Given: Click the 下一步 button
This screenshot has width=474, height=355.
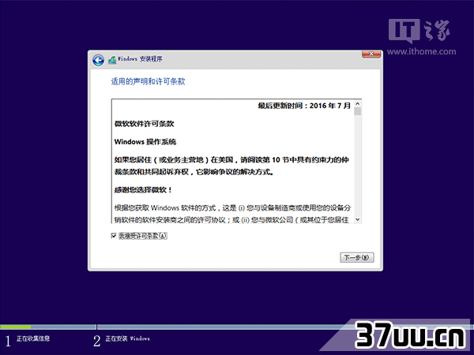Looking at the screenshot, I should 357,257.
